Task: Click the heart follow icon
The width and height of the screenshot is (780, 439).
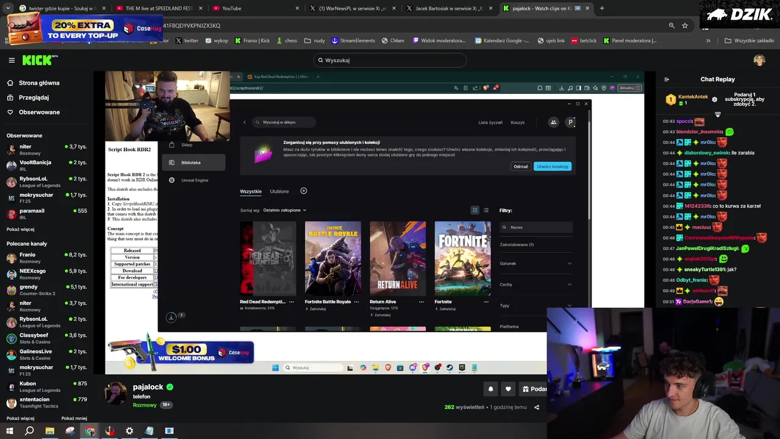Action: [x=508, y=389]
